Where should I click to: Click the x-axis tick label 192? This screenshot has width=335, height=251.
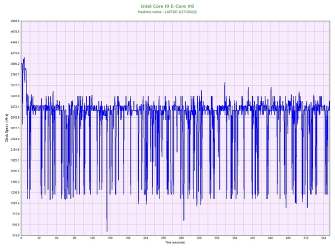coord(128,238)
